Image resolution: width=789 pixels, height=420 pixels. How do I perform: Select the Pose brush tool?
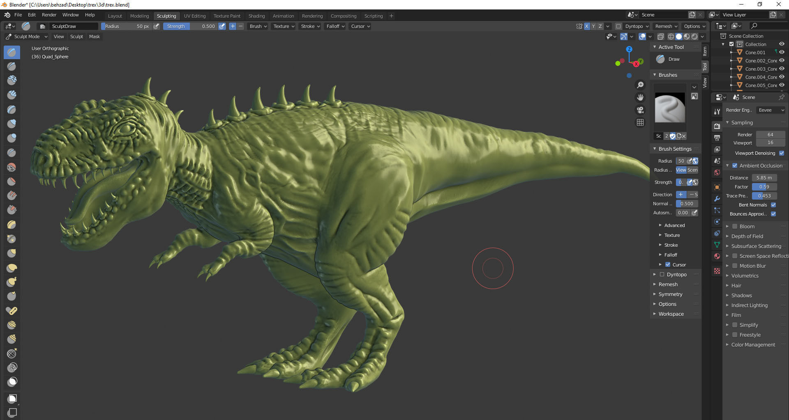(12, 311)
